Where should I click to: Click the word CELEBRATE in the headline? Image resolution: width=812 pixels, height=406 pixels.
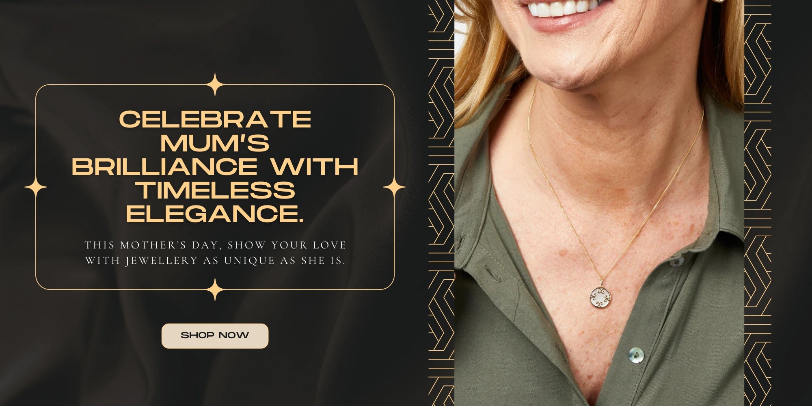(x=215, y=119)
